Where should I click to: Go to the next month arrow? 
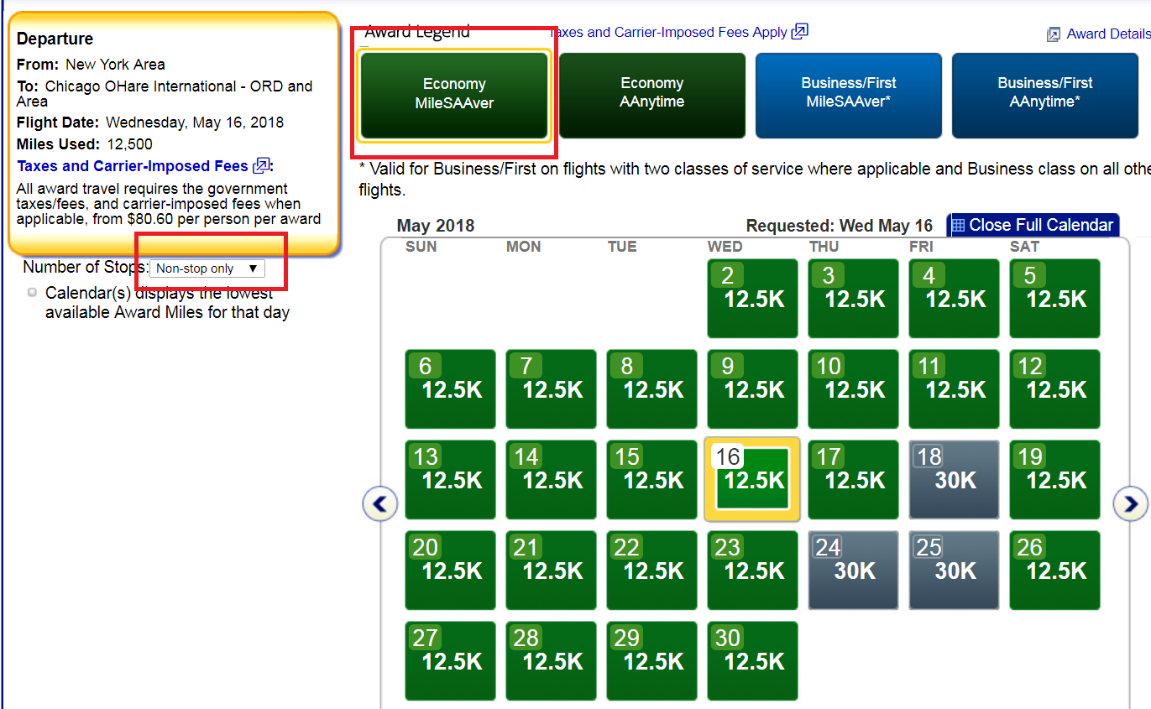tap(1130, 503)
